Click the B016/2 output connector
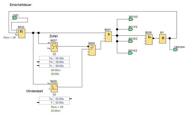192x117 pixels. (x=131, y=41)
